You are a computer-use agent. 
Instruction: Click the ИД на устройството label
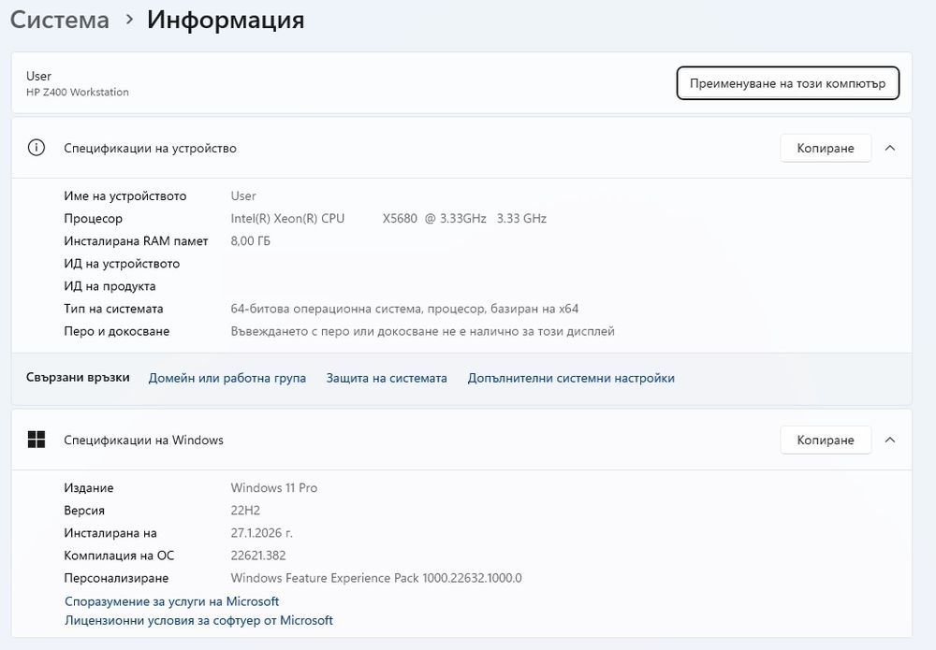[122, 264]
